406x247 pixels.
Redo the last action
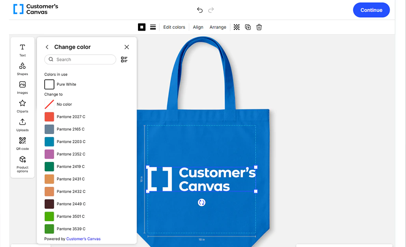tap(211, 10)
